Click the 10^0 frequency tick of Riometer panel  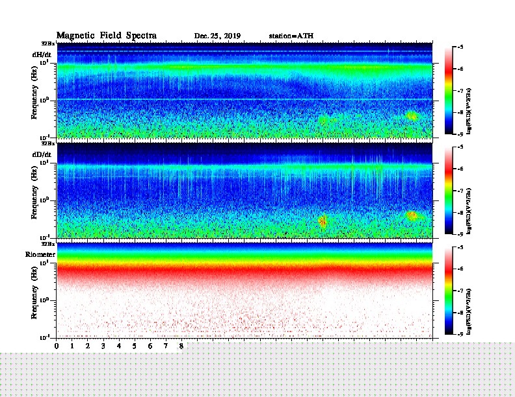click(45, 300)
